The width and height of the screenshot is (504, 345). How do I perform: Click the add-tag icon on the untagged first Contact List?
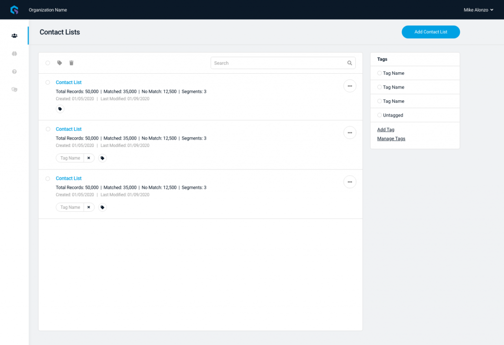pyautogui.click(x=60, y=109)
